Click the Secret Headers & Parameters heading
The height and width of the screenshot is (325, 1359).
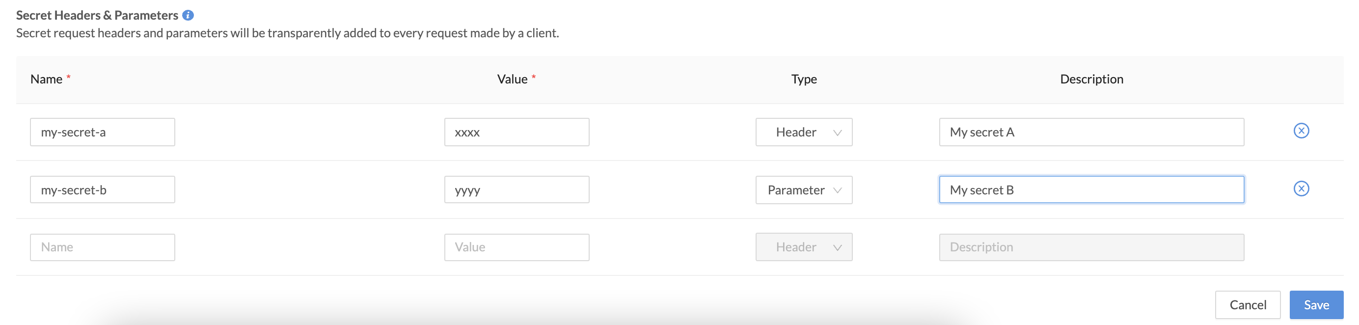coord(97,15)
